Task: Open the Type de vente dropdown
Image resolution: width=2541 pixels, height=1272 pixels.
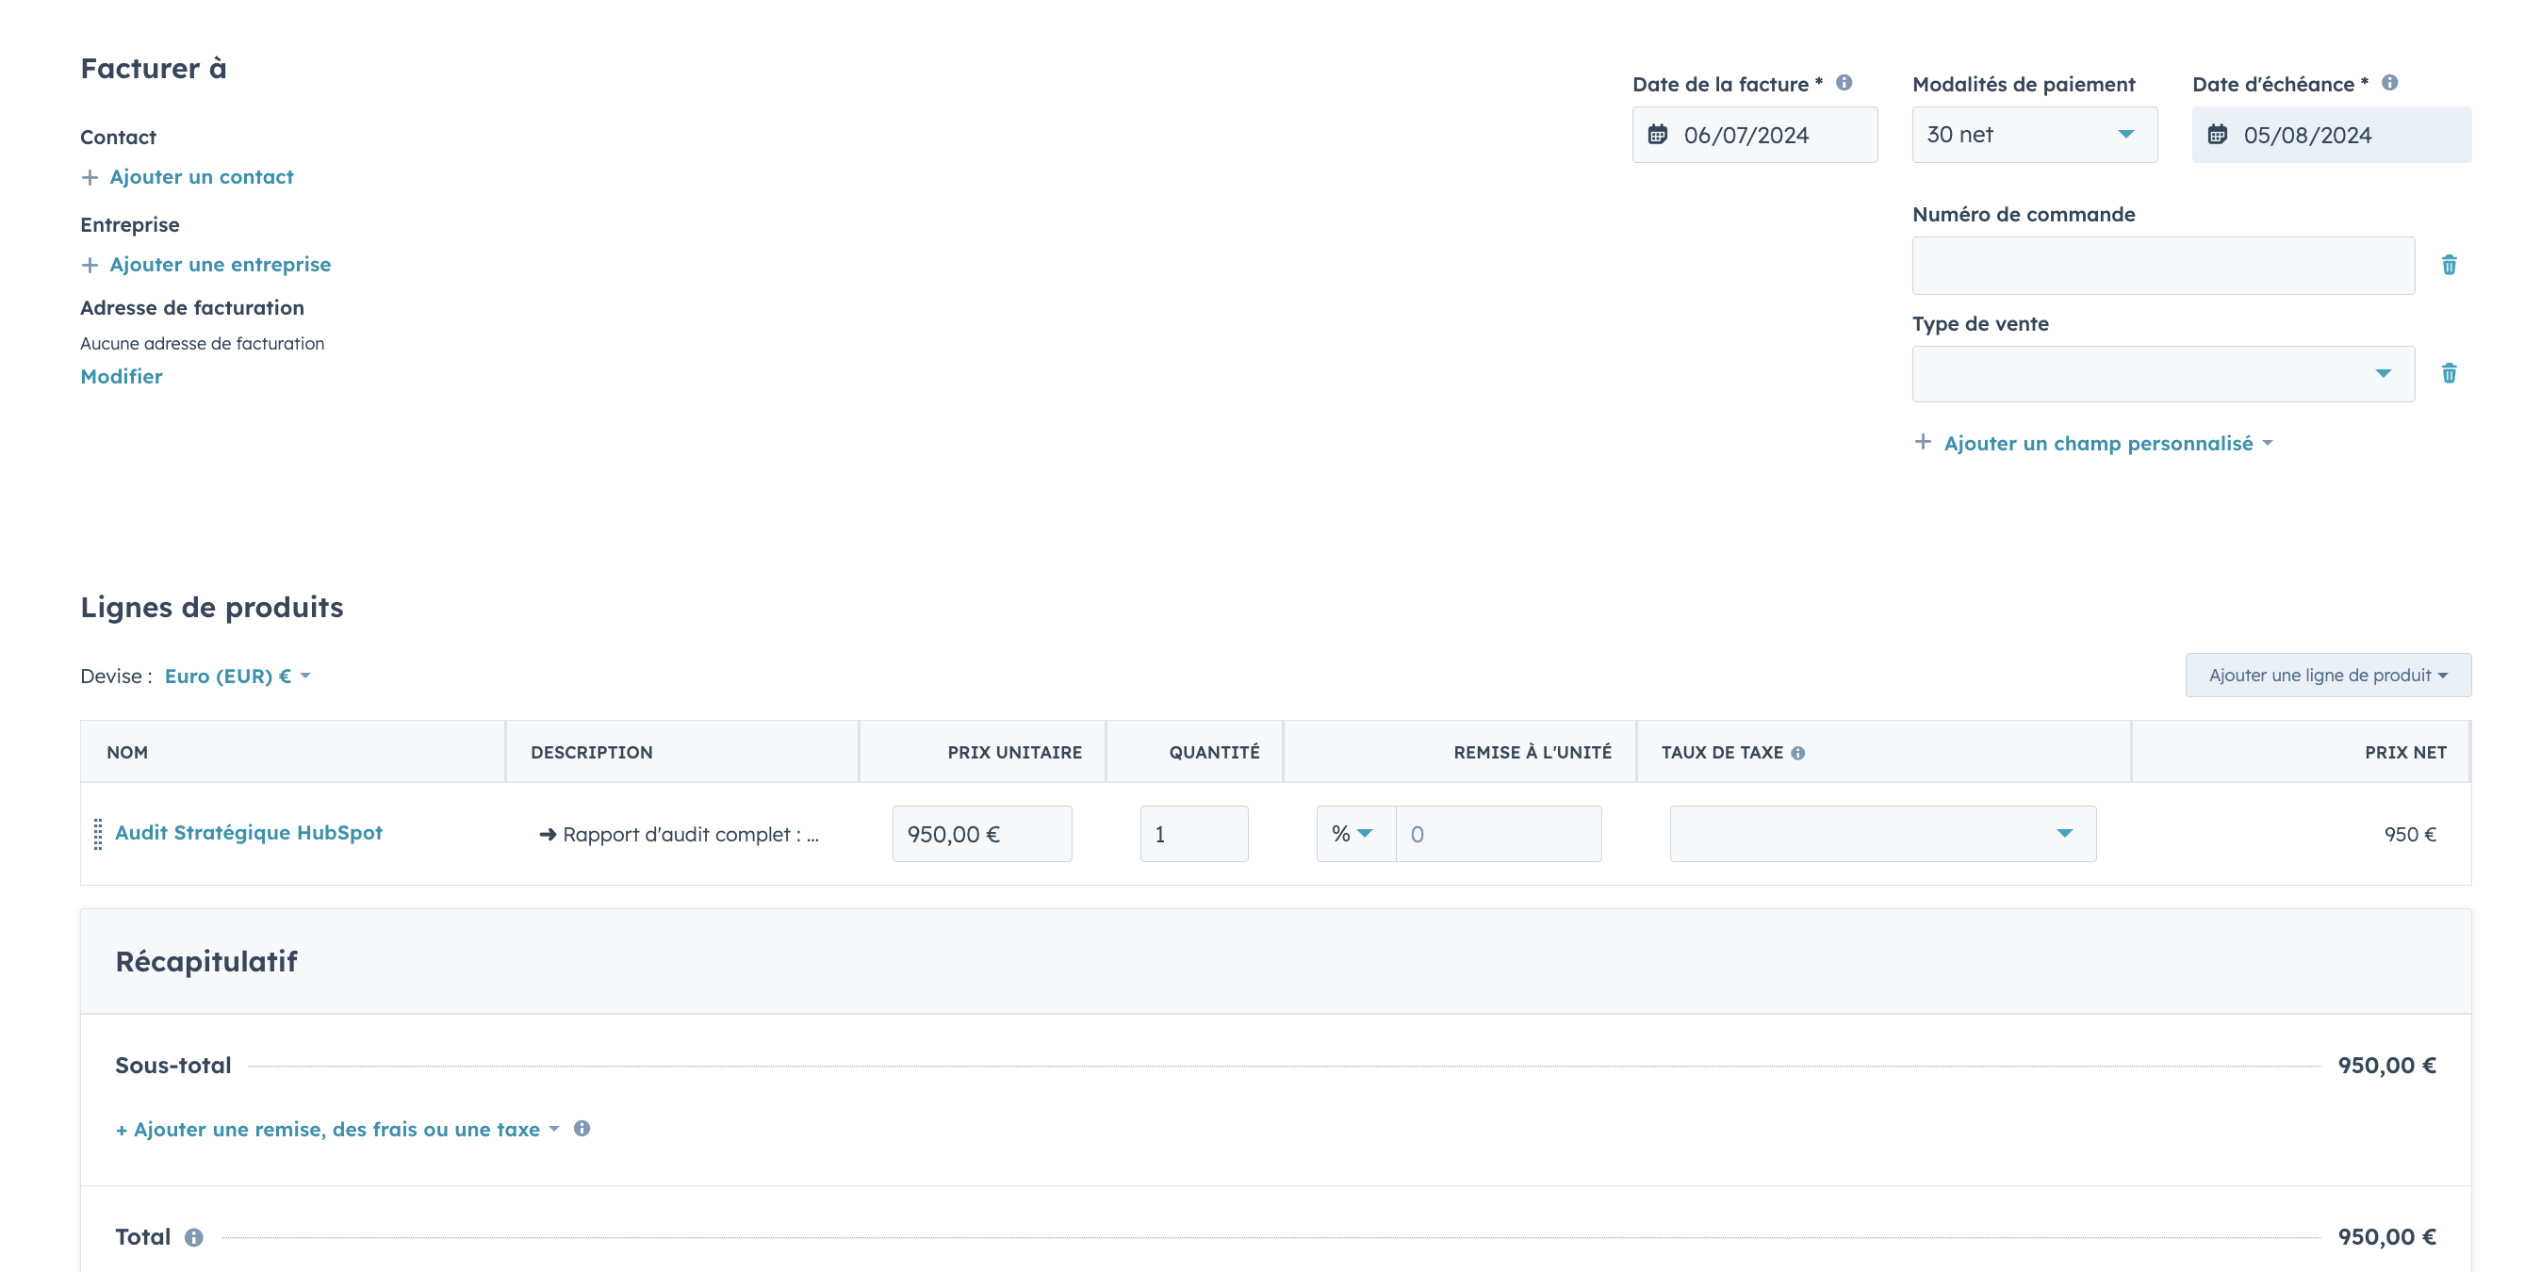Action: (x=2163, y=374)
